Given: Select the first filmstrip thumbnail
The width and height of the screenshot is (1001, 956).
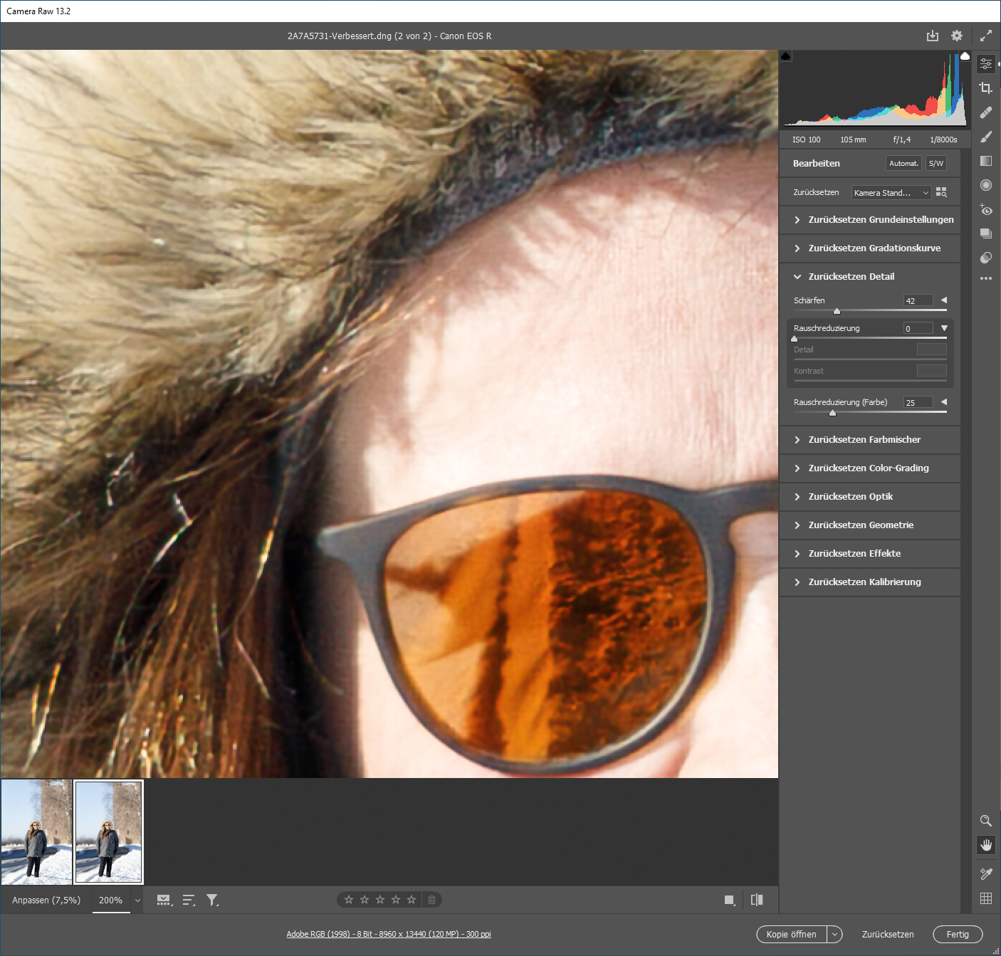Looking at the screenshot, I should pyautogui.click(x=36, y=831).
